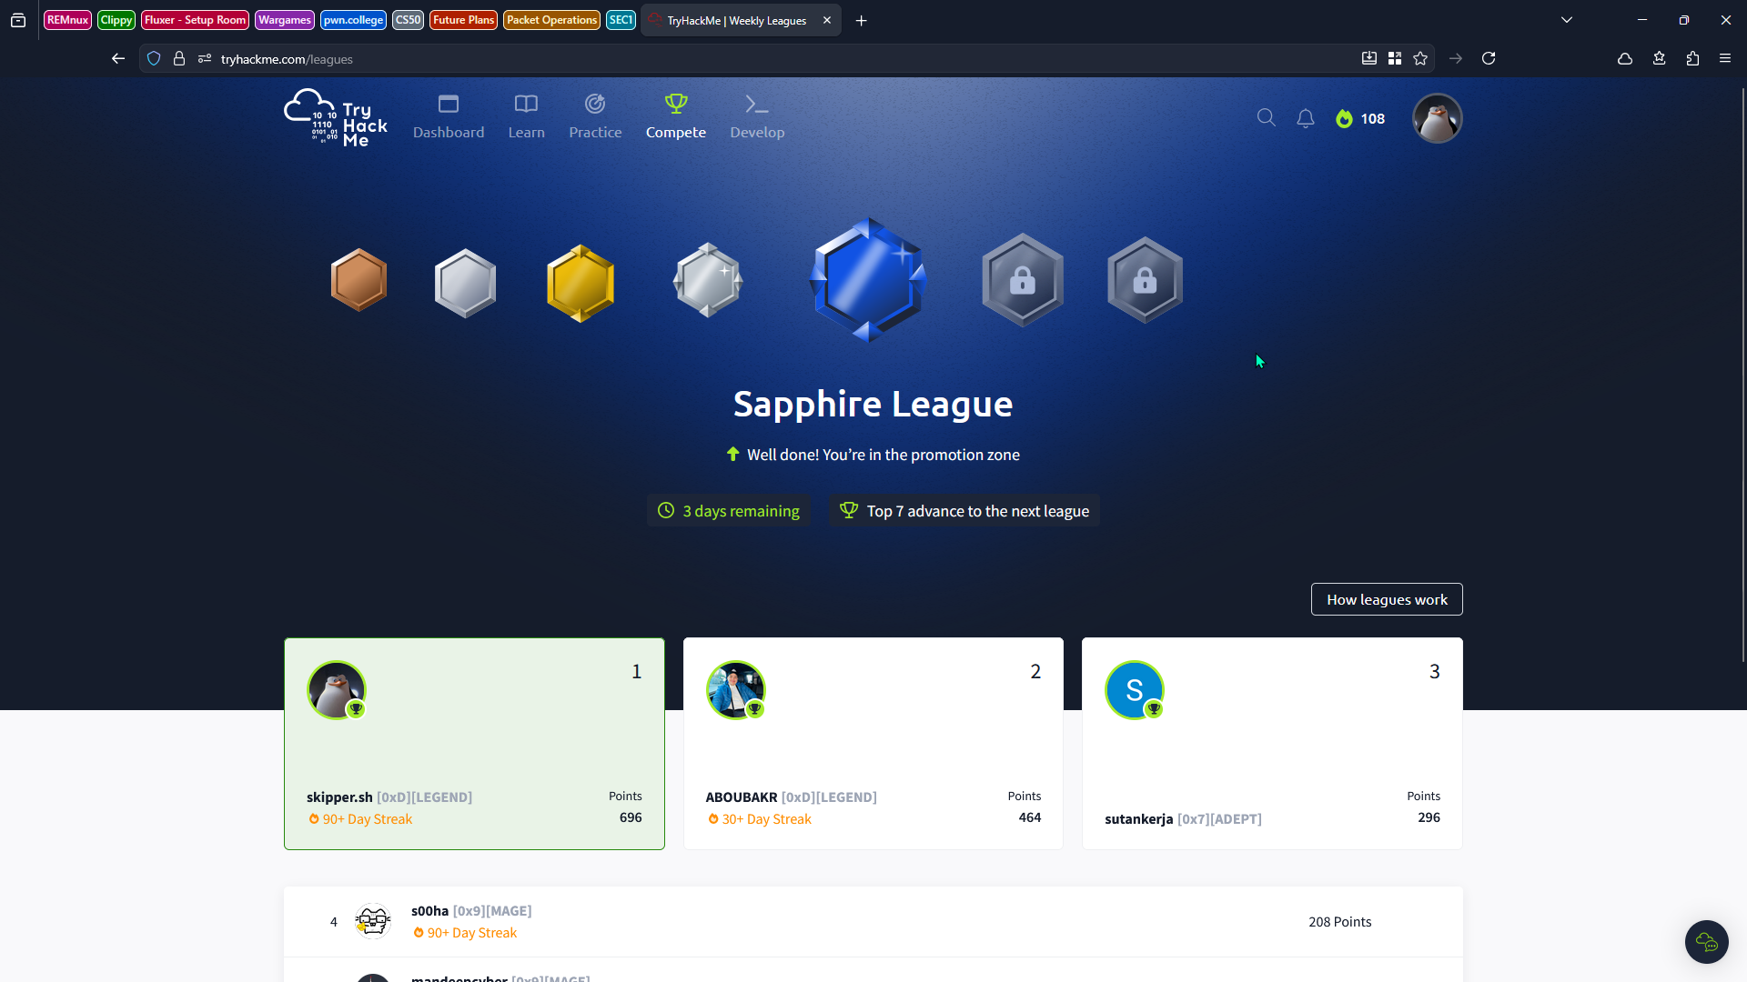Open the notifications bell
The image size is (1747, 982).
pos(1306,118)
